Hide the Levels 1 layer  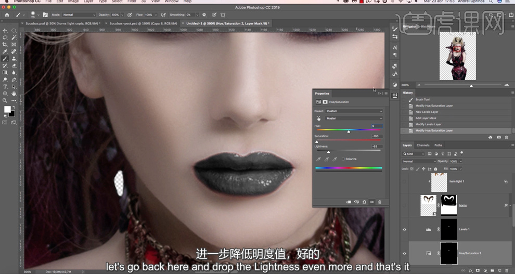click(x=404, y=229)
